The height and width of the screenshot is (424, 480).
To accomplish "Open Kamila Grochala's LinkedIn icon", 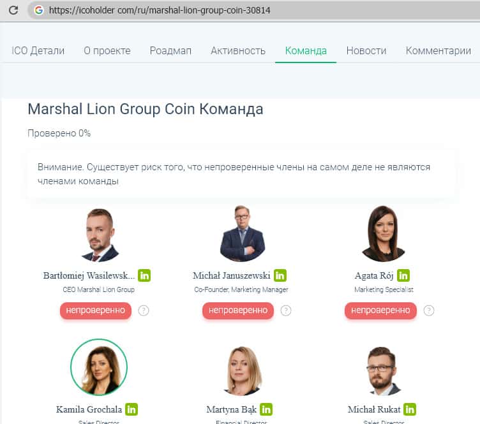I will [131, 409].
